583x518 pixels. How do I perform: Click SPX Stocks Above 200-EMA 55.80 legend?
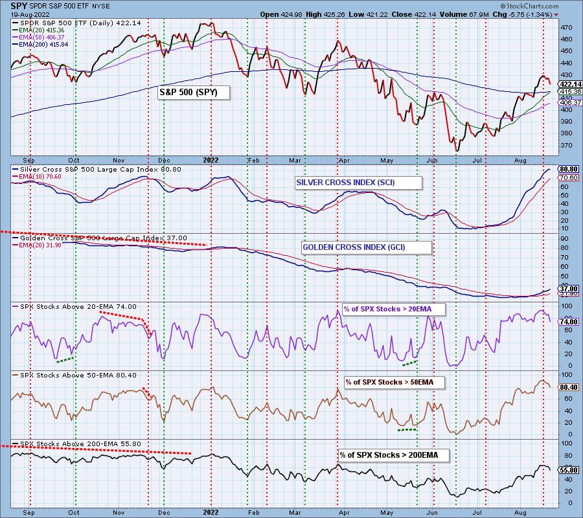[x=76, y=444]
